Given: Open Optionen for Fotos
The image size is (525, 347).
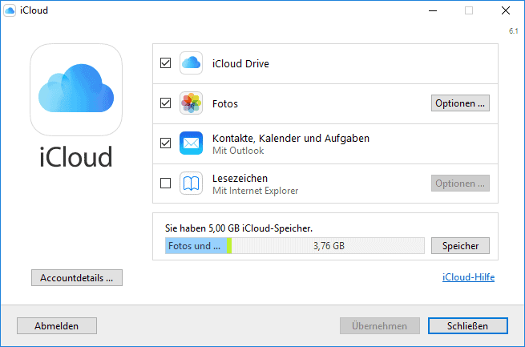Looking at the screenshot, I should (460, 103).
